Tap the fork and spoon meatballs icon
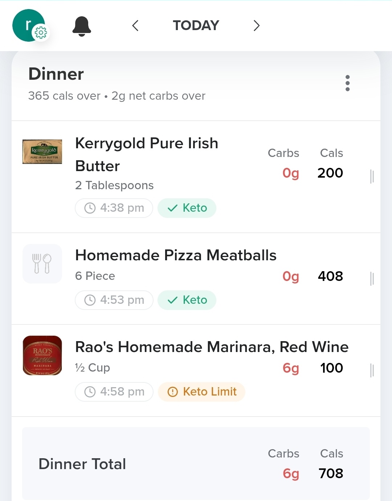 click(42, 264)
